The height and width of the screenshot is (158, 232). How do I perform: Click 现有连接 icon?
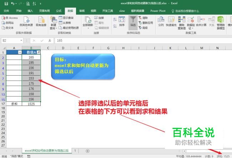point(41,22)
